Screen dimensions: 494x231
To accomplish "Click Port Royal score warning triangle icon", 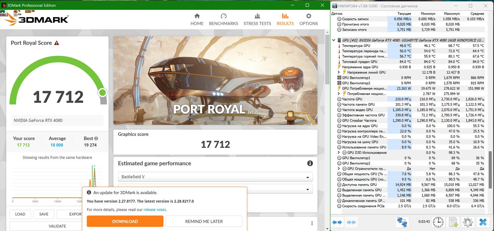I will point(57,43).
